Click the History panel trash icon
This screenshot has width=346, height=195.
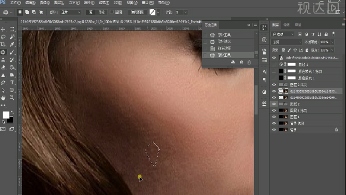tap(249, 62)
